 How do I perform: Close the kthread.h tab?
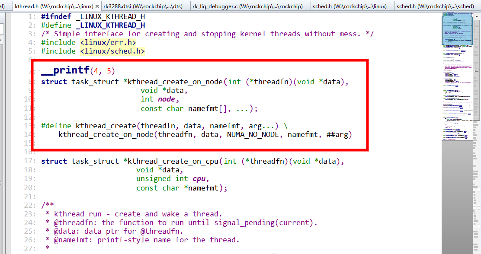(x=97, y=6)
